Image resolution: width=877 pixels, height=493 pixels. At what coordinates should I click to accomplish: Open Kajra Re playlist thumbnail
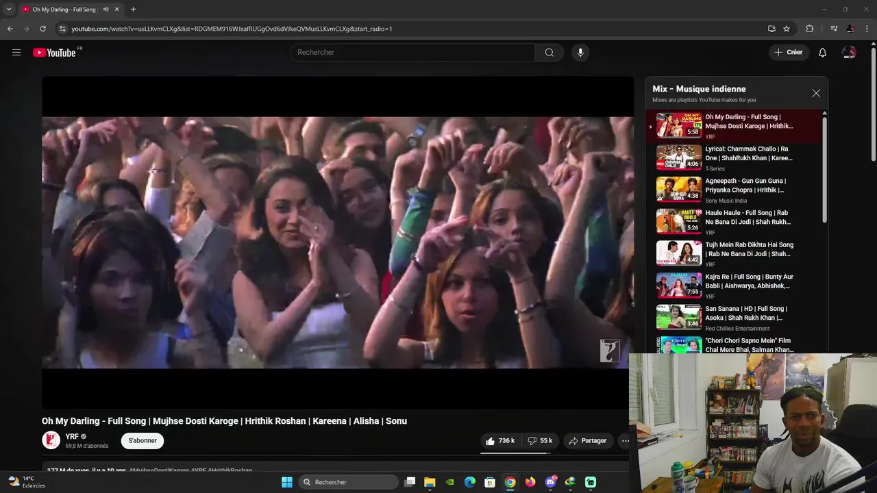[x=679, y=285]
